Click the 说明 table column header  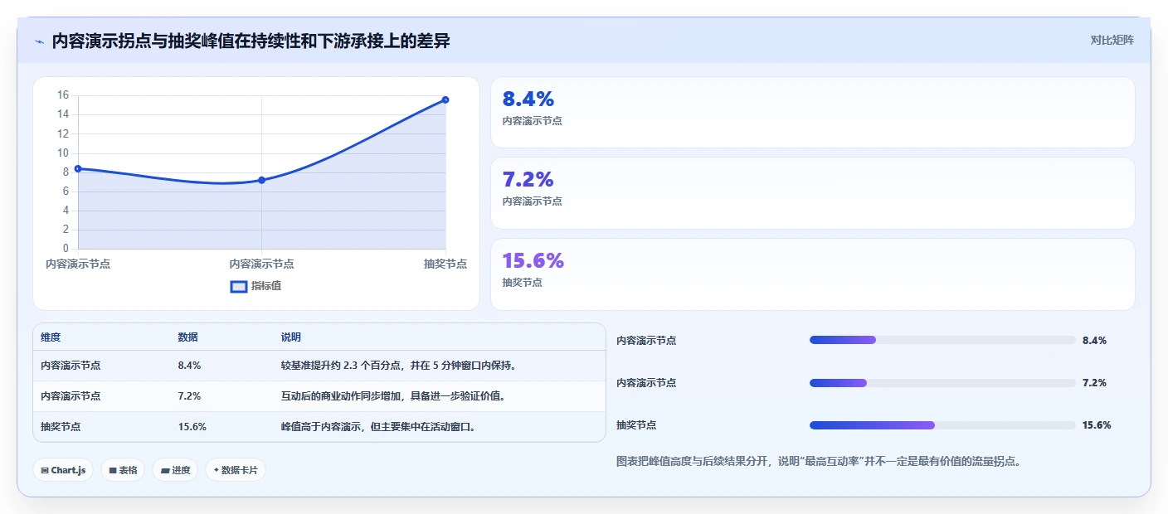click(291, 337)
